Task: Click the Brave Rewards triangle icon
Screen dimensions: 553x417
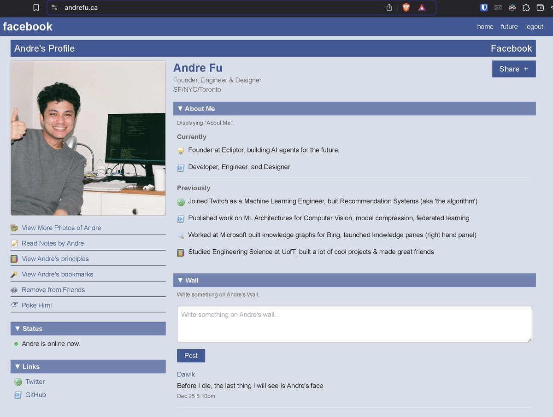Action: (x=422, y=7)
